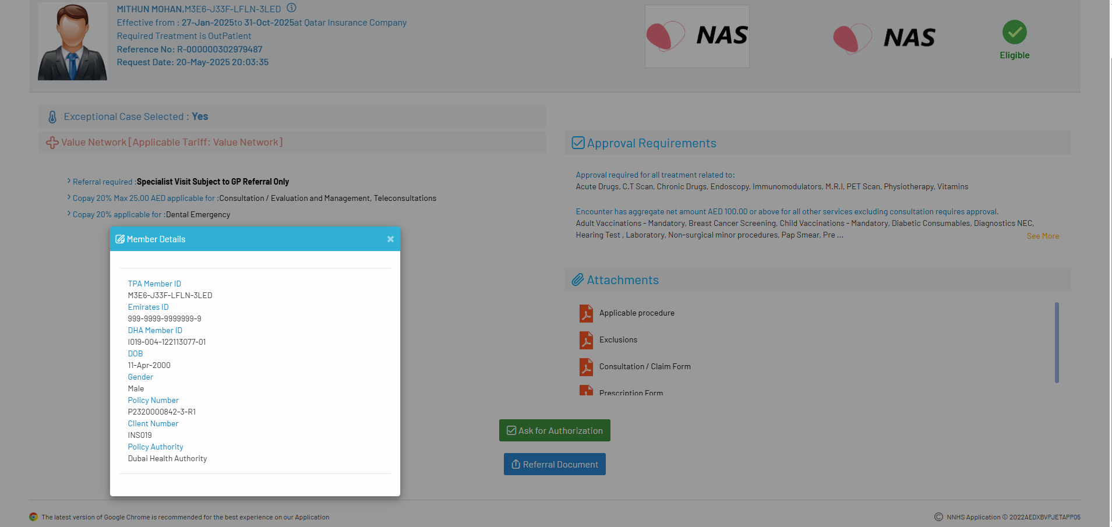
Task: Click the Approval Requirements heading
Action: pos(652,143)
